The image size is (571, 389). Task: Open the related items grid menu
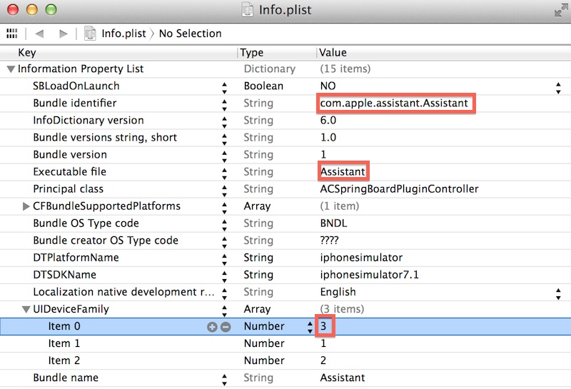coord(11,34)
